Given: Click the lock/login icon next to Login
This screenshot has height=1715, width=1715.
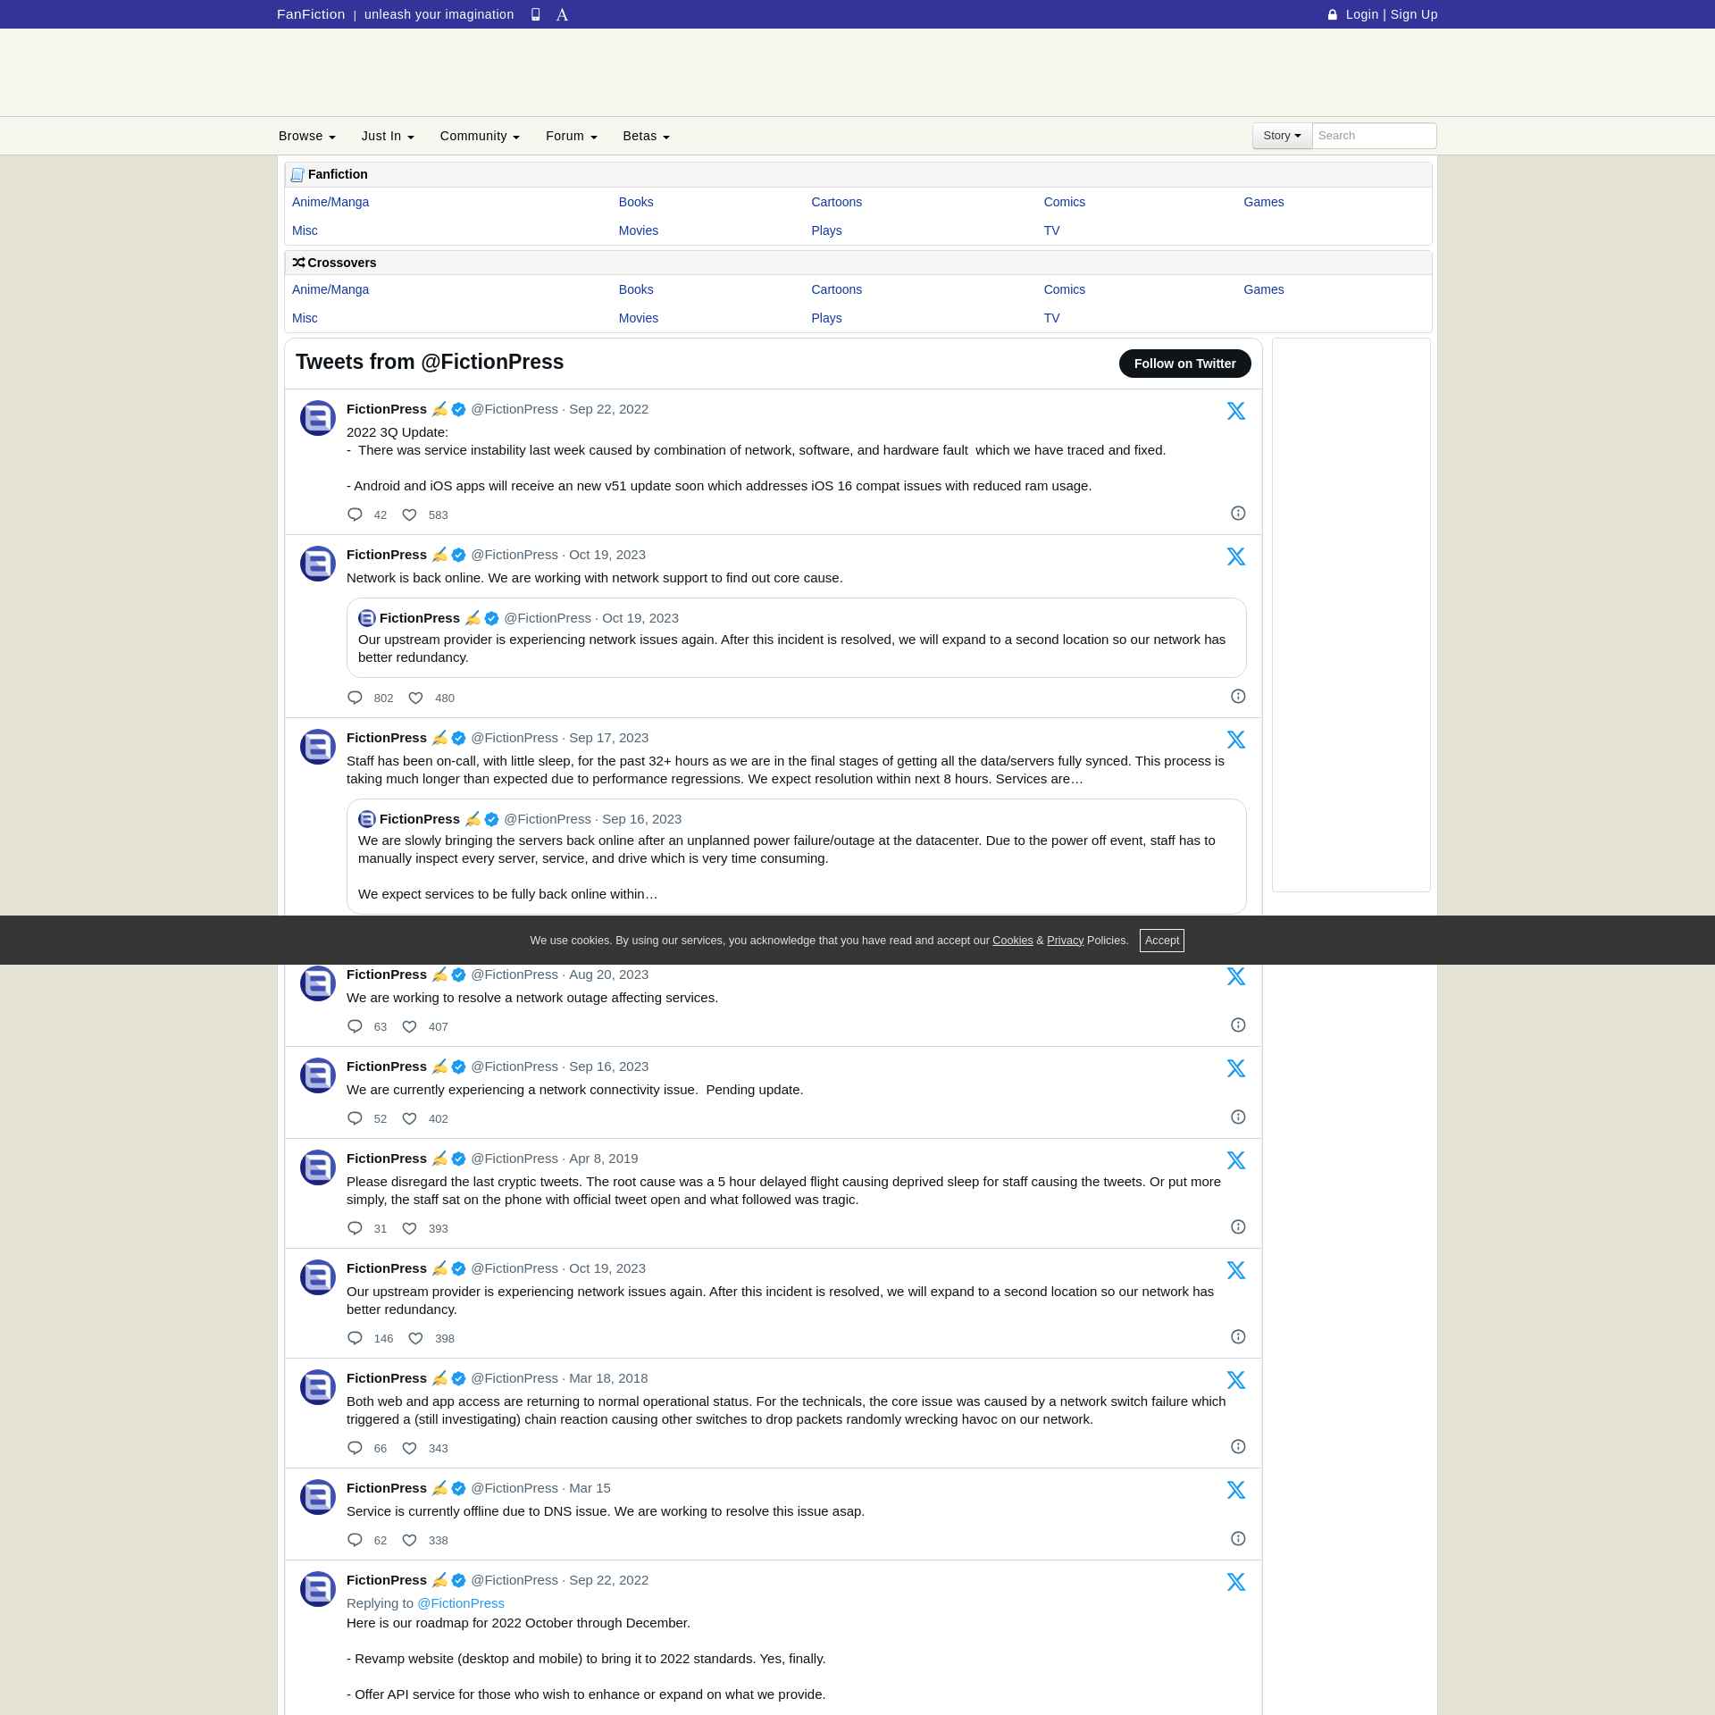Looking at the screenshot, I should click(1334, 14).
